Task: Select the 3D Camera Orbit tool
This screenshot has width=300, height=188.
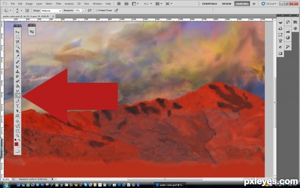Action: (x=17, y=126)
